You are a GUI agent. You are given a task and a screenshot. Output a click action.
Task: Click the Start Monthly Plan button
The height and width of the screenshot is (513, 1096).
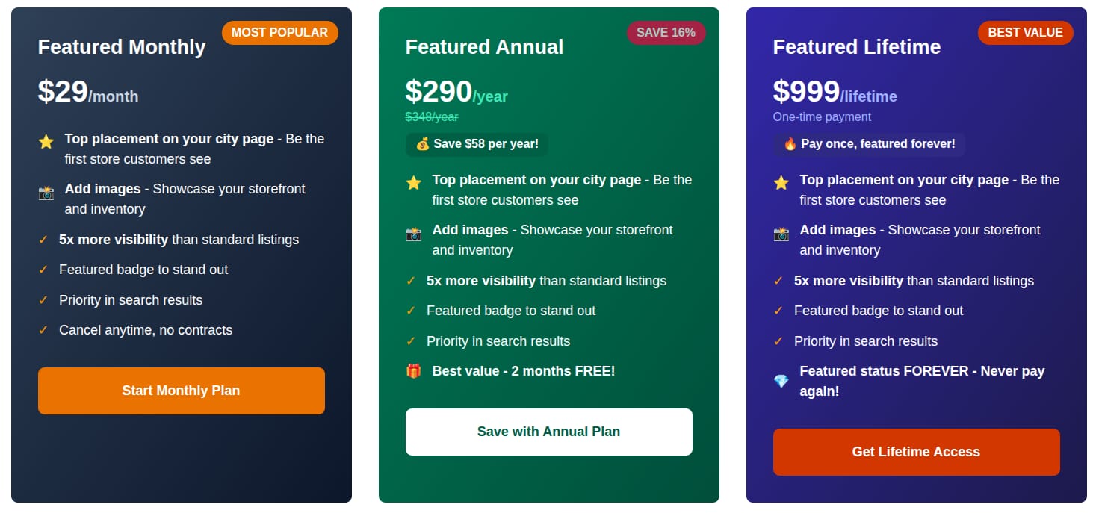coord(182,391)
